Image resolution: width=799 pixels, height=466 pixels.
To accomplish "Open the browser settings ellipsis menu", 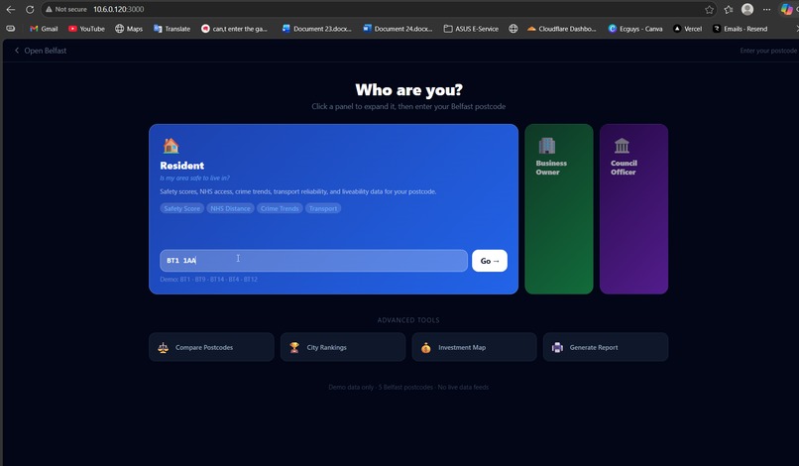I will tap(766, 9).
